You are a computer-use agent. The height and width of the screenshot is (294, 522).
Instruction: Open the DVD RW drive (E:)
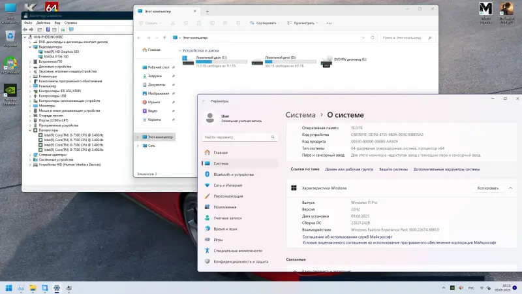pyautogui.click(x=344, y=61)
